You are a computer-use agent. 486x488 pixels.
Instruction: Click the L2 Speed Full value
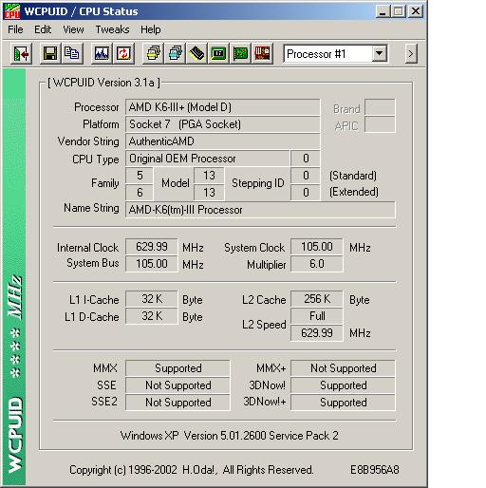point(317,316)
